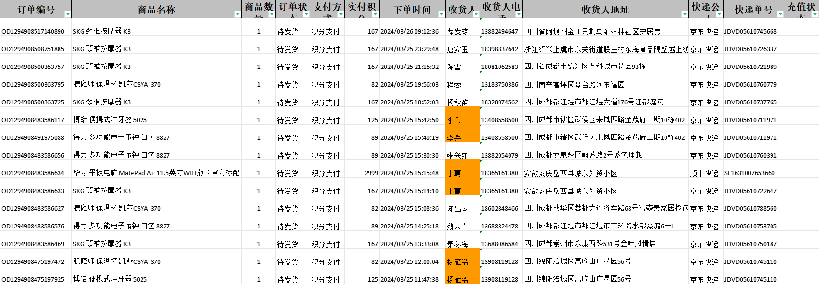
Task: Select order number OD1294908500363795
Action: click(33, 85)
